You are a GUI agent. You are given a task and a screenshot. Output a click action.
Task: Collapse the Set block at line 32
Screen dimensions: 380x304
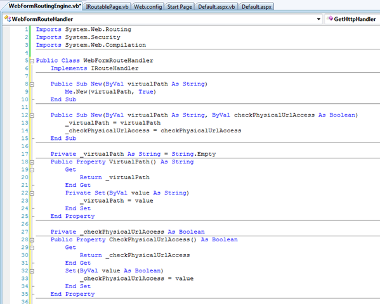32,271
